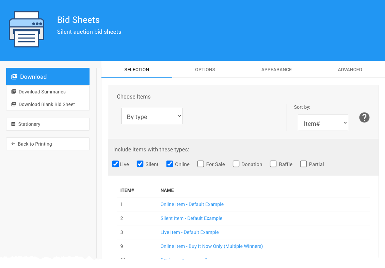This screenshot has width=385, height=268.
Task: Check the Donation checkbox
Action: coord(236,164)
